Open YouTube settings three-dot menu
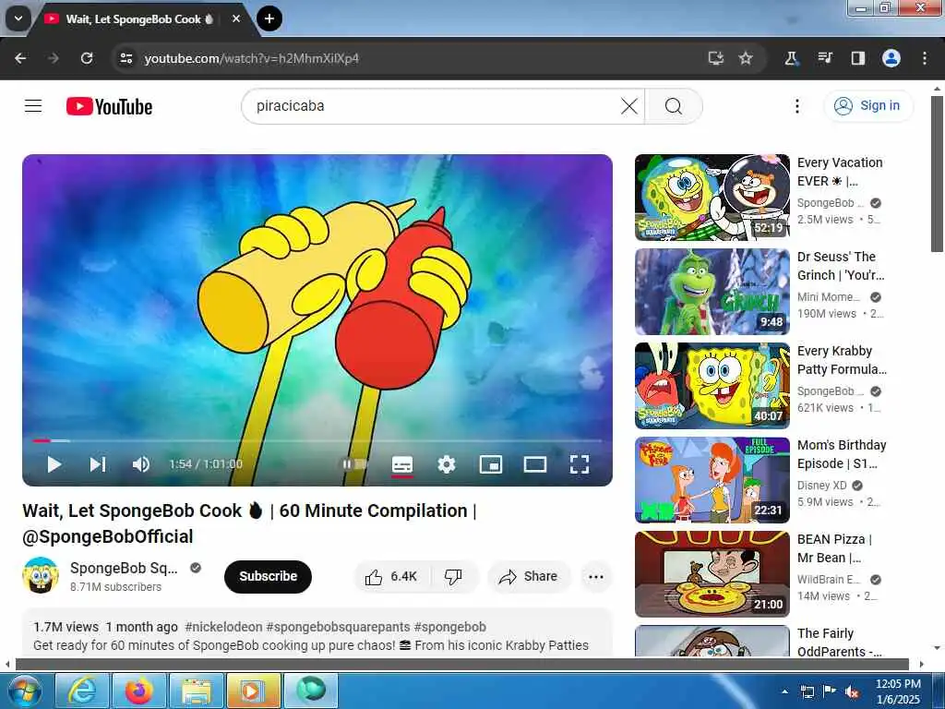Image resolution: width=945 pixels, height=709 pixels. pyautogui.click(x=796, y=106)
